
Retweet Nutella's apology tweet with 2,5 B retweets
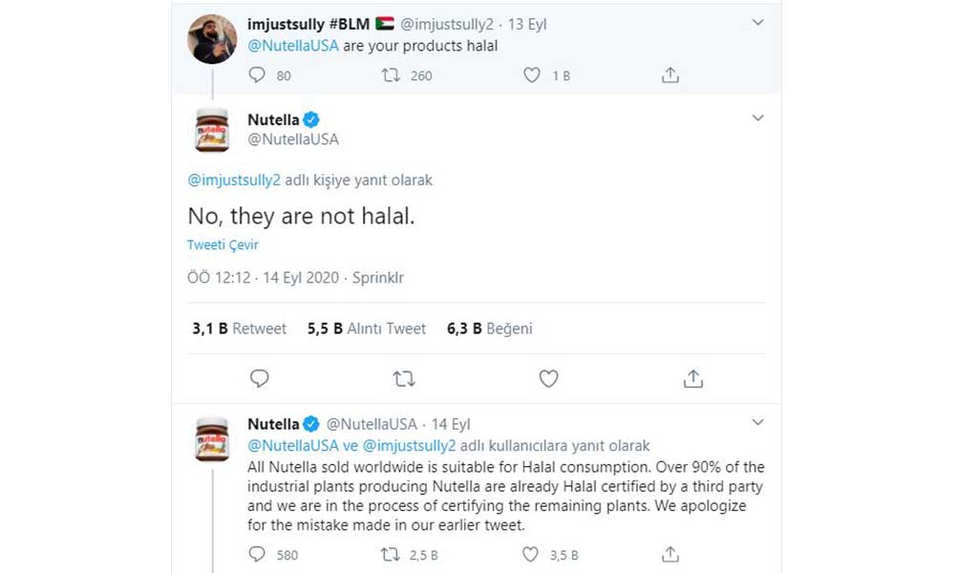(391, 554)
